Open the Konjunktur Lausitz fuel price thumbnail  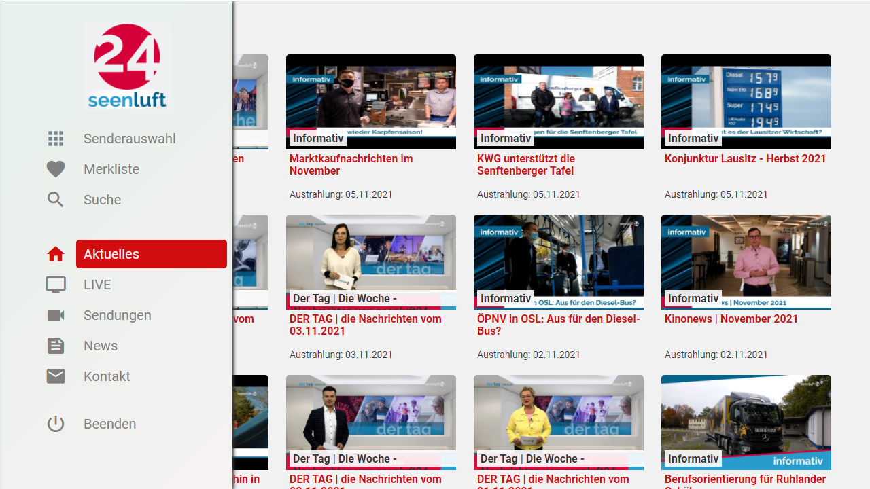pyautogui.click(x=746, y=102)
